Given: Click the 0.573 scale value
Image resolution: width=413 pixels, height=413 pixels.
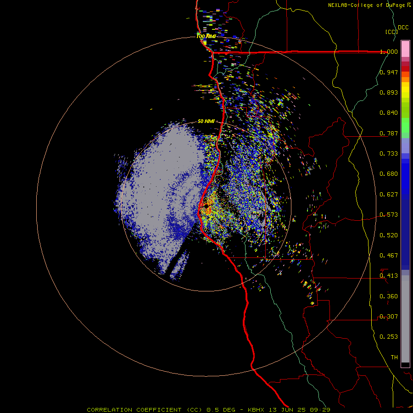Looking at the screenshot, I should coord(389,215).
